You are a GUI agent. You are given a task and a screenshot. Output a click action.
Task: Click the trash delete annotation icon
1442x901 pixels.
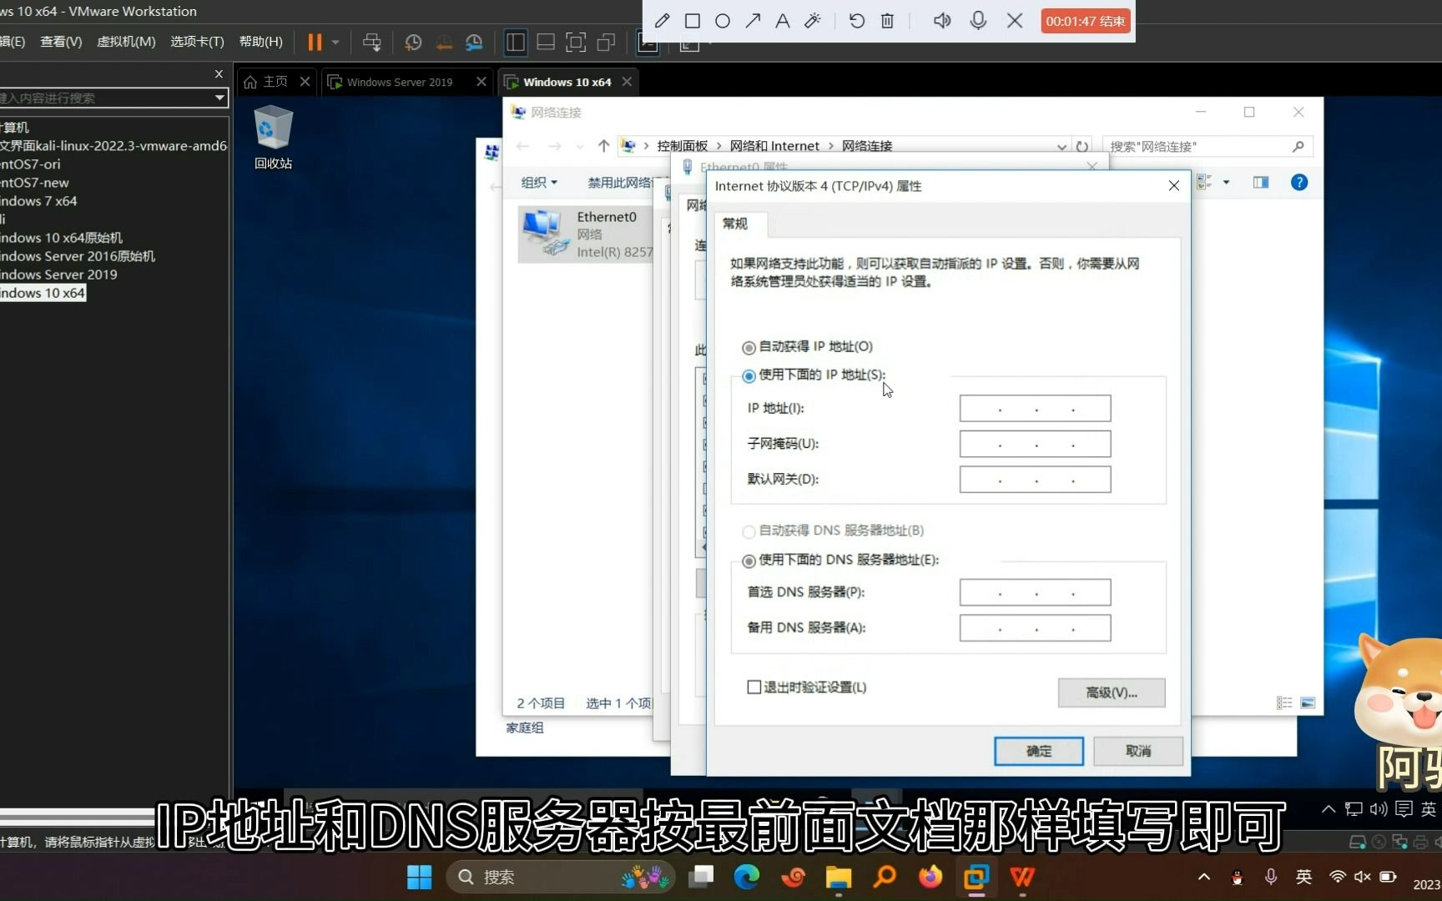coord(887,21)
